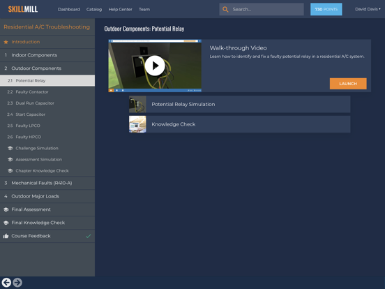Select lesson 2.5 Faulty LPCO
385x289 pixels.
click(x=47, y=126)
